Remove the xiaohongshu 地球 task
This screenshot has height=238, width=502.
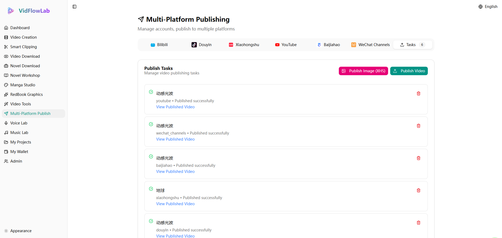pos(418,190)
